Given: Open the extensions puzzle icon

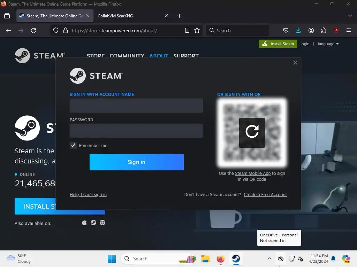Looking at the screenshot, I should tap(324, 31).
